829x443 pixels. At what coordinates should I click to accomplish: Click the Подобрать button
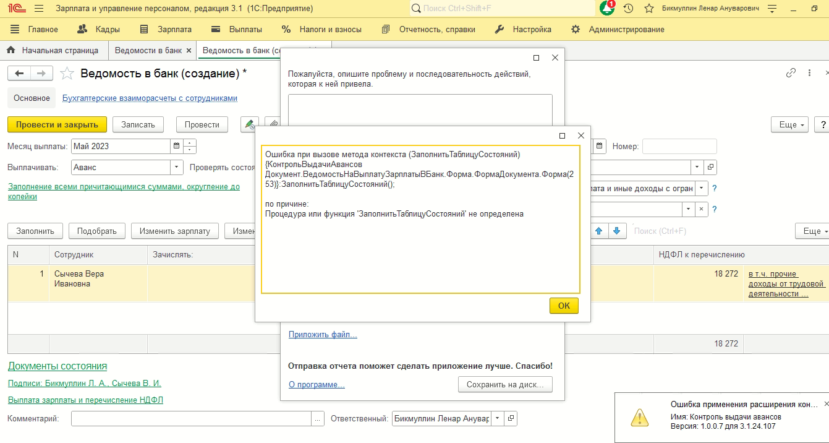click(x=97, y=231)
